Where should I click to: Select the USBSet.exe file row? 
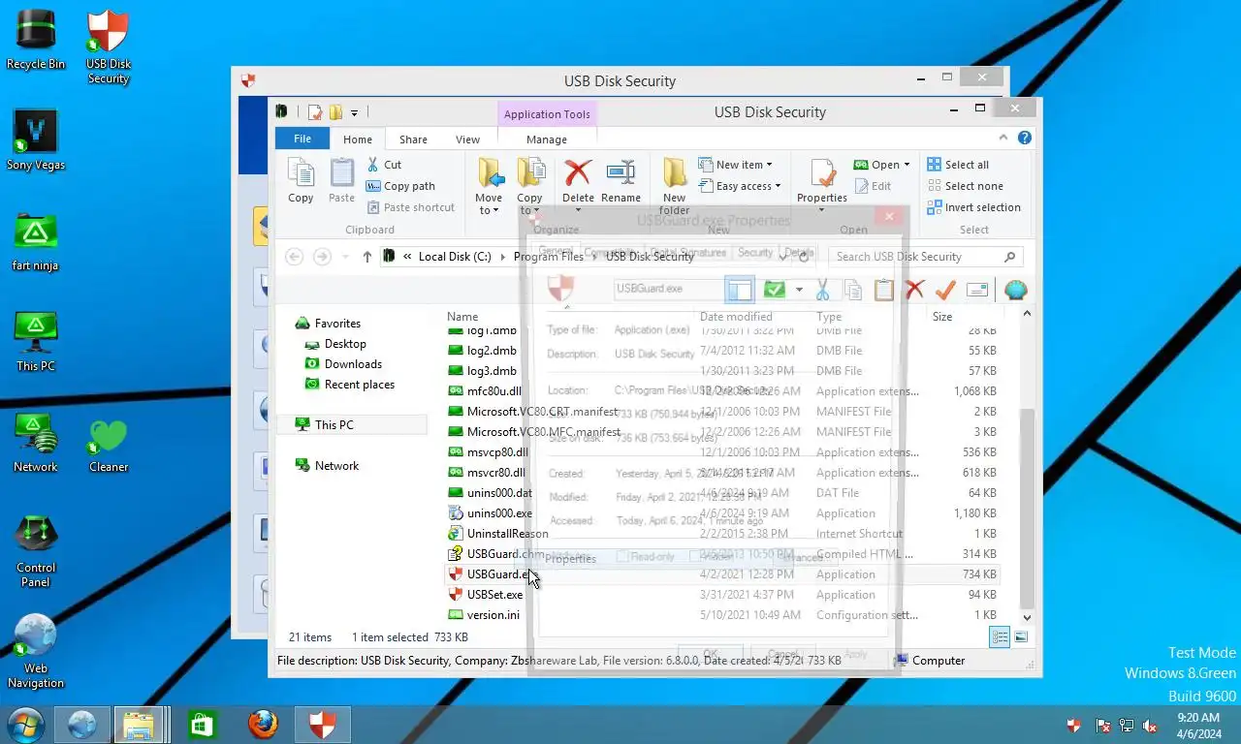tap(722, 595)
